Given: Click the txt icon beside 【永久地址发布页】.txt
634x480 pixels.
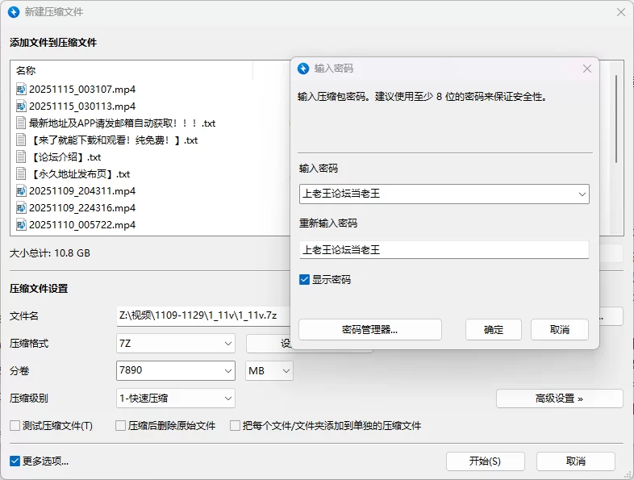Looking at the screenshot, I should [x=21, y=173].
